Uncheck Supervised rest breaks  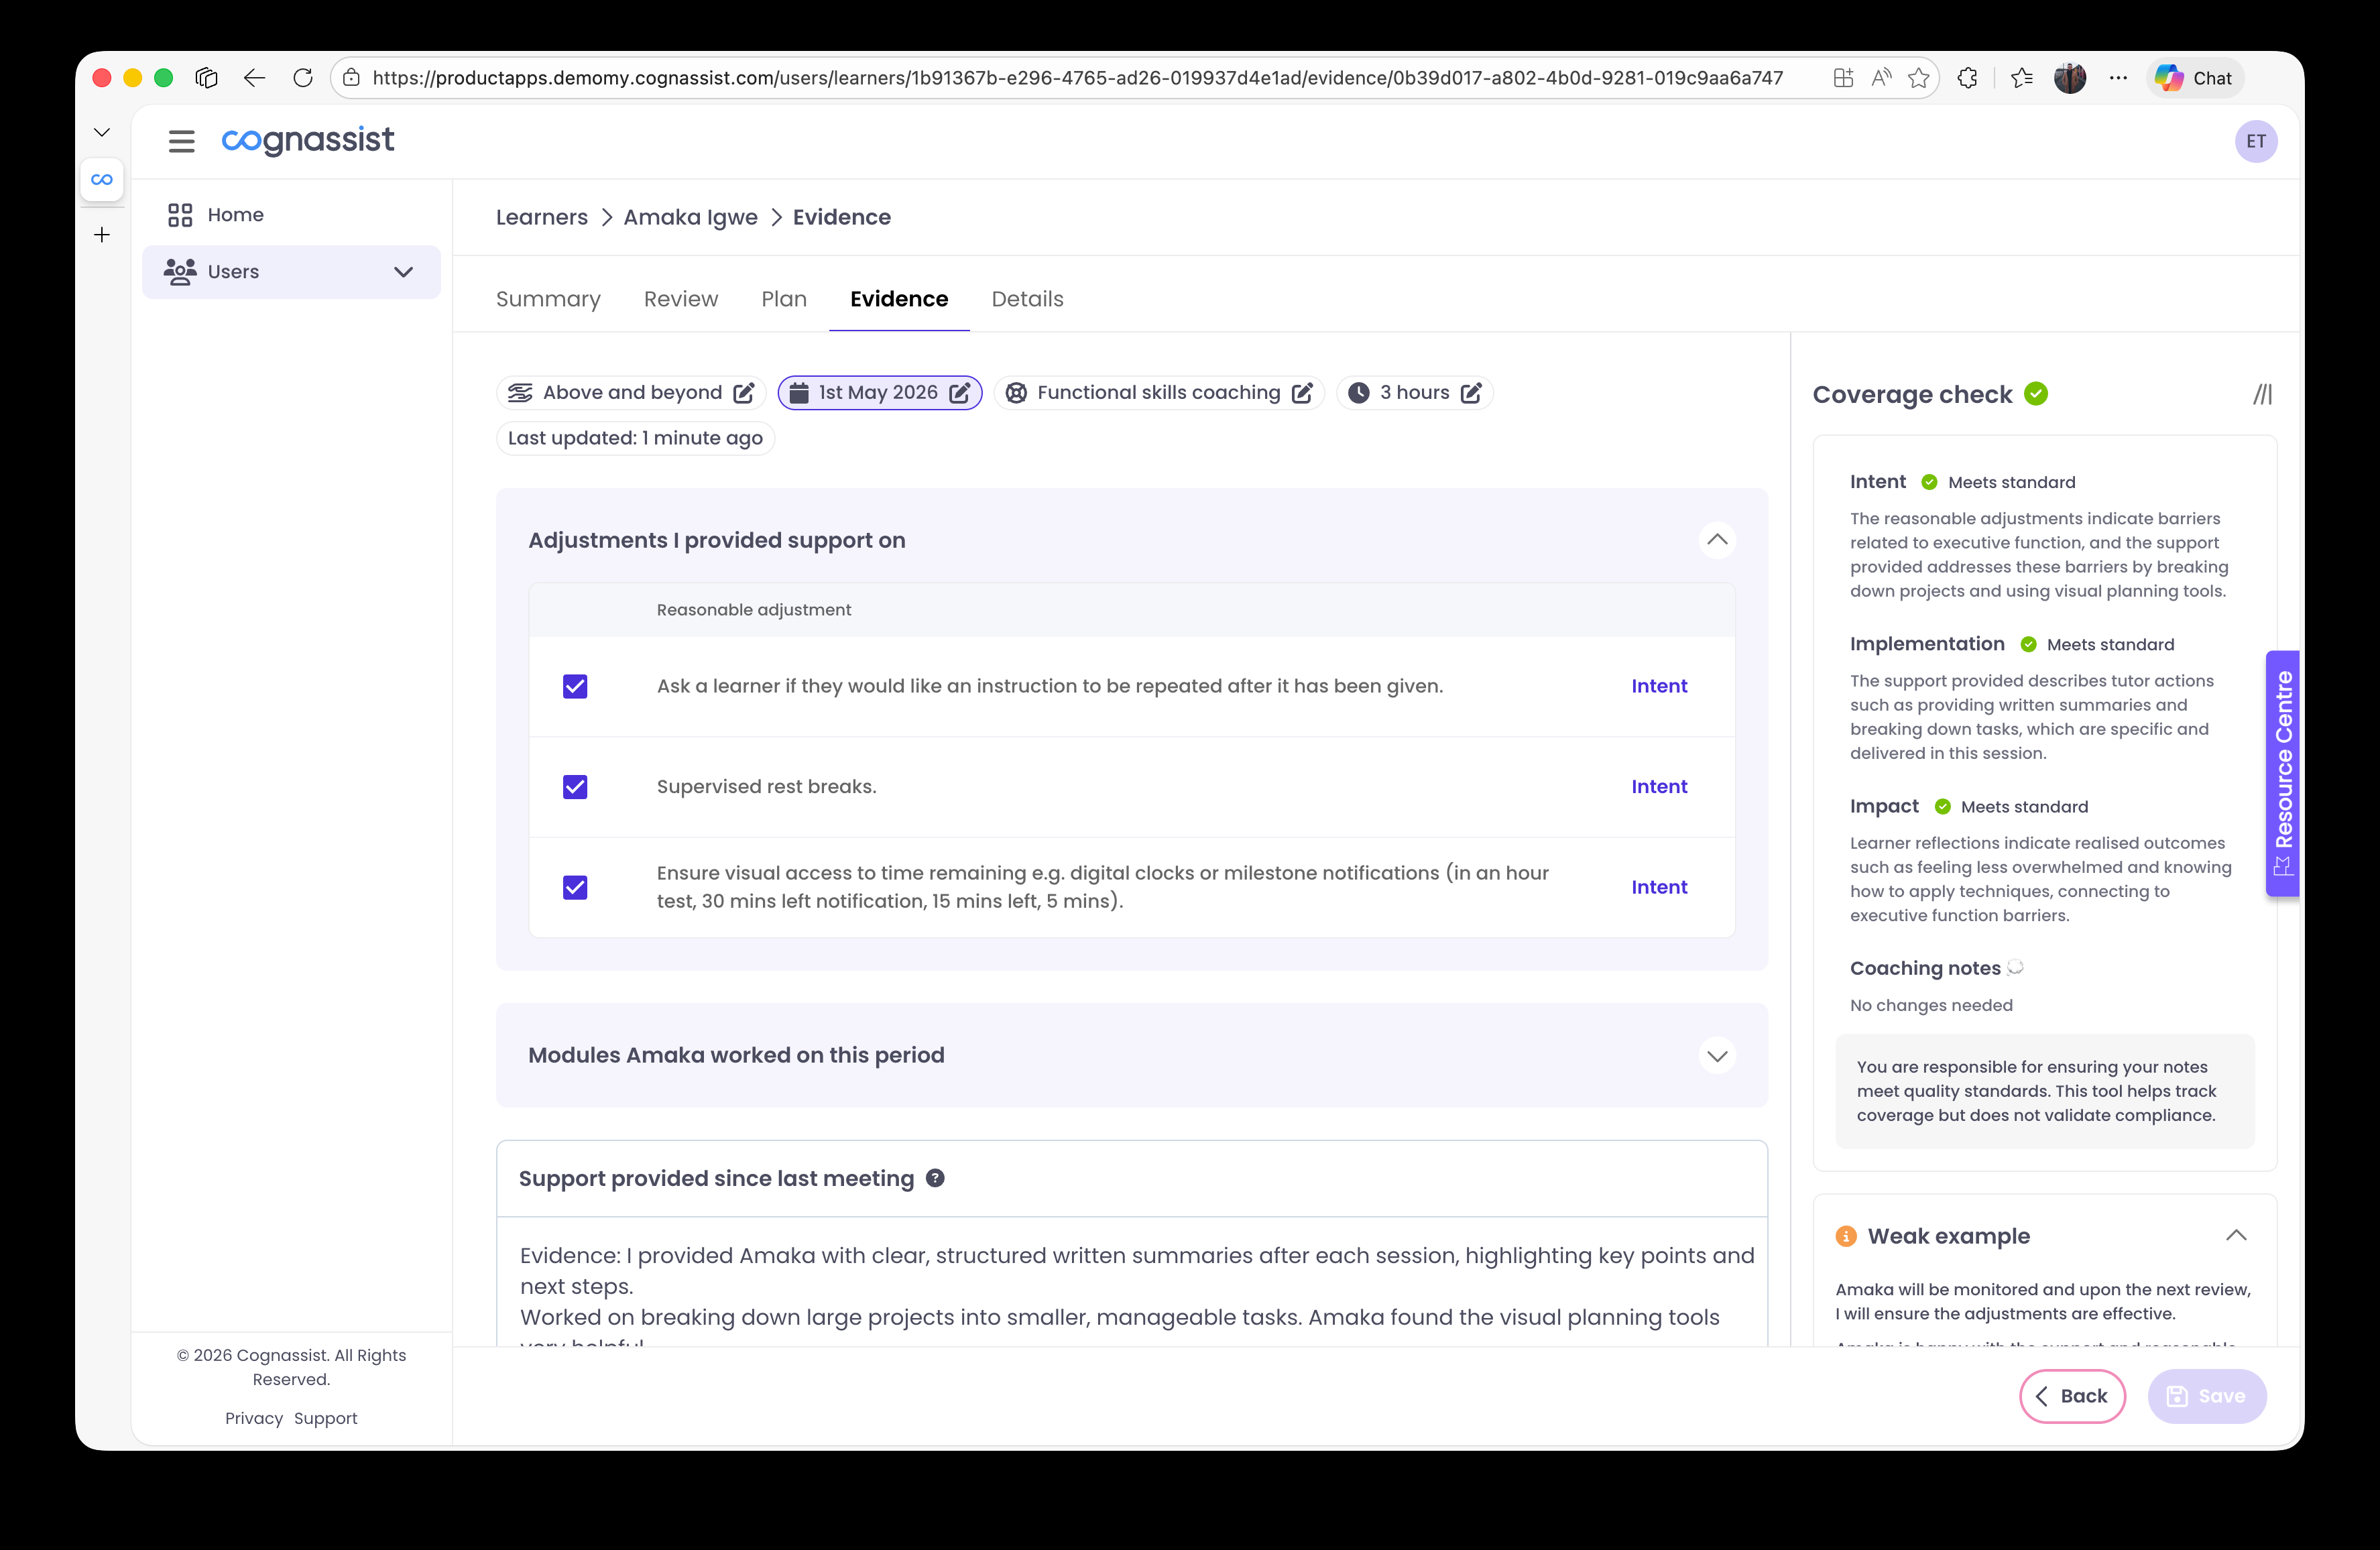click(575, 787)
